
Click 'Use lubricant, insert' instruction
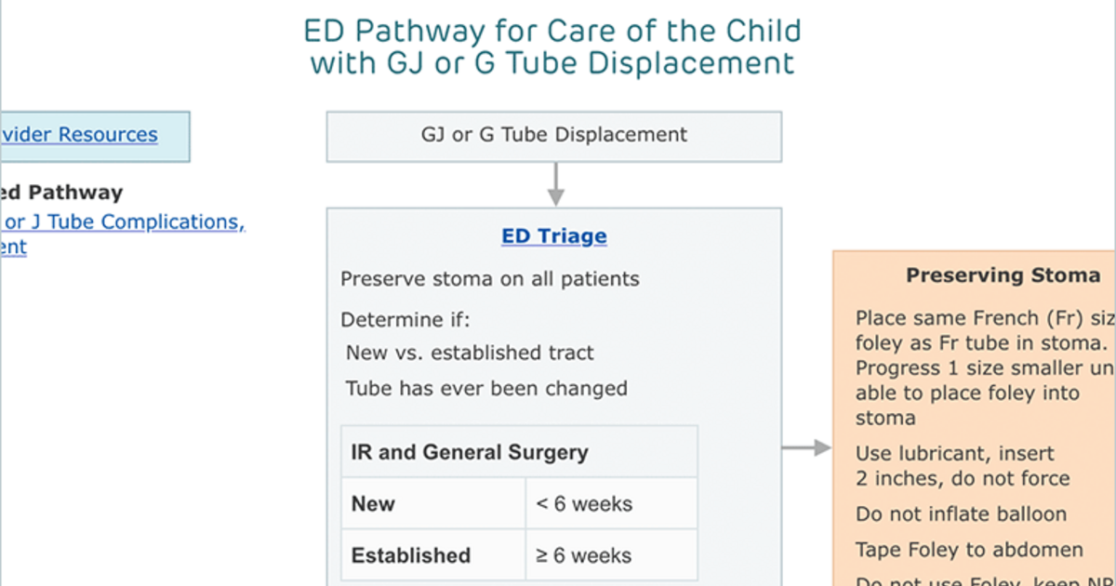pyautogui.click(x=955, y=454)
